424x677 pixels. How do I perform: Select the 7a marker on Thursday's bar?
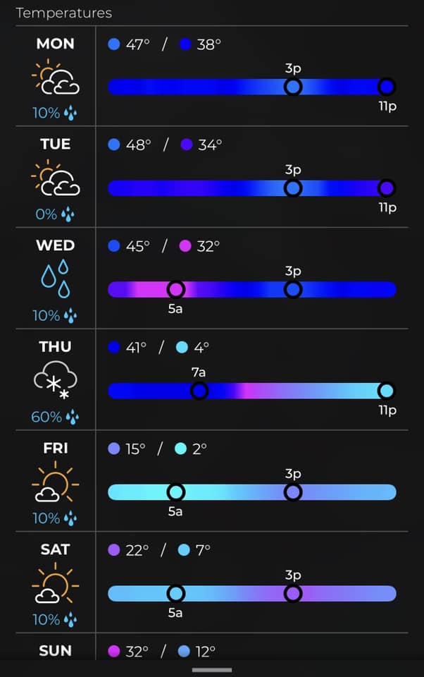tap(200, 391)
